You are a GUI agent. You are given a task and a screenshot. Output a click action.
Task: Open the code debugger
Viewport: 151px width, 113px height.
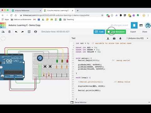(x=120, y=38)
